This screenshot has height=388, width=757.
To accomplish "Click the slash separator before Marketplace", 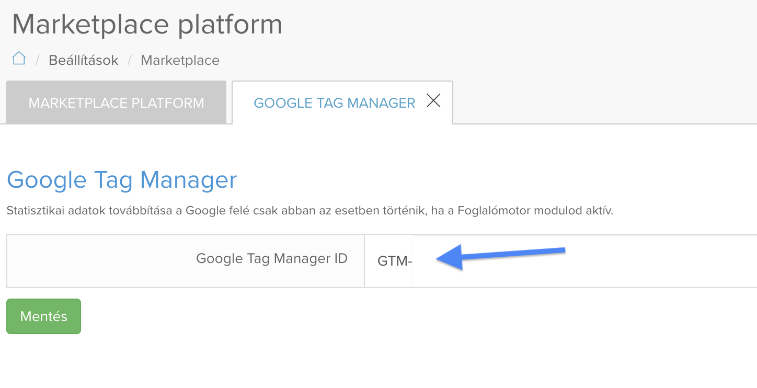I will (130, 61).
